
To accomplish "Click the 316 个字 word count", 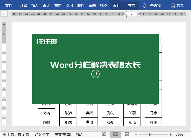I will 41,134.
